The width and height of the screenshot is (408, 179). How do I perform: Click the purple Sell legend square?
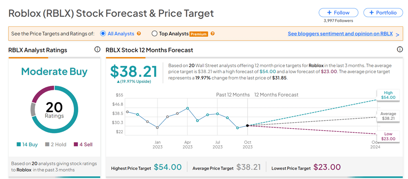click(75, 144)
